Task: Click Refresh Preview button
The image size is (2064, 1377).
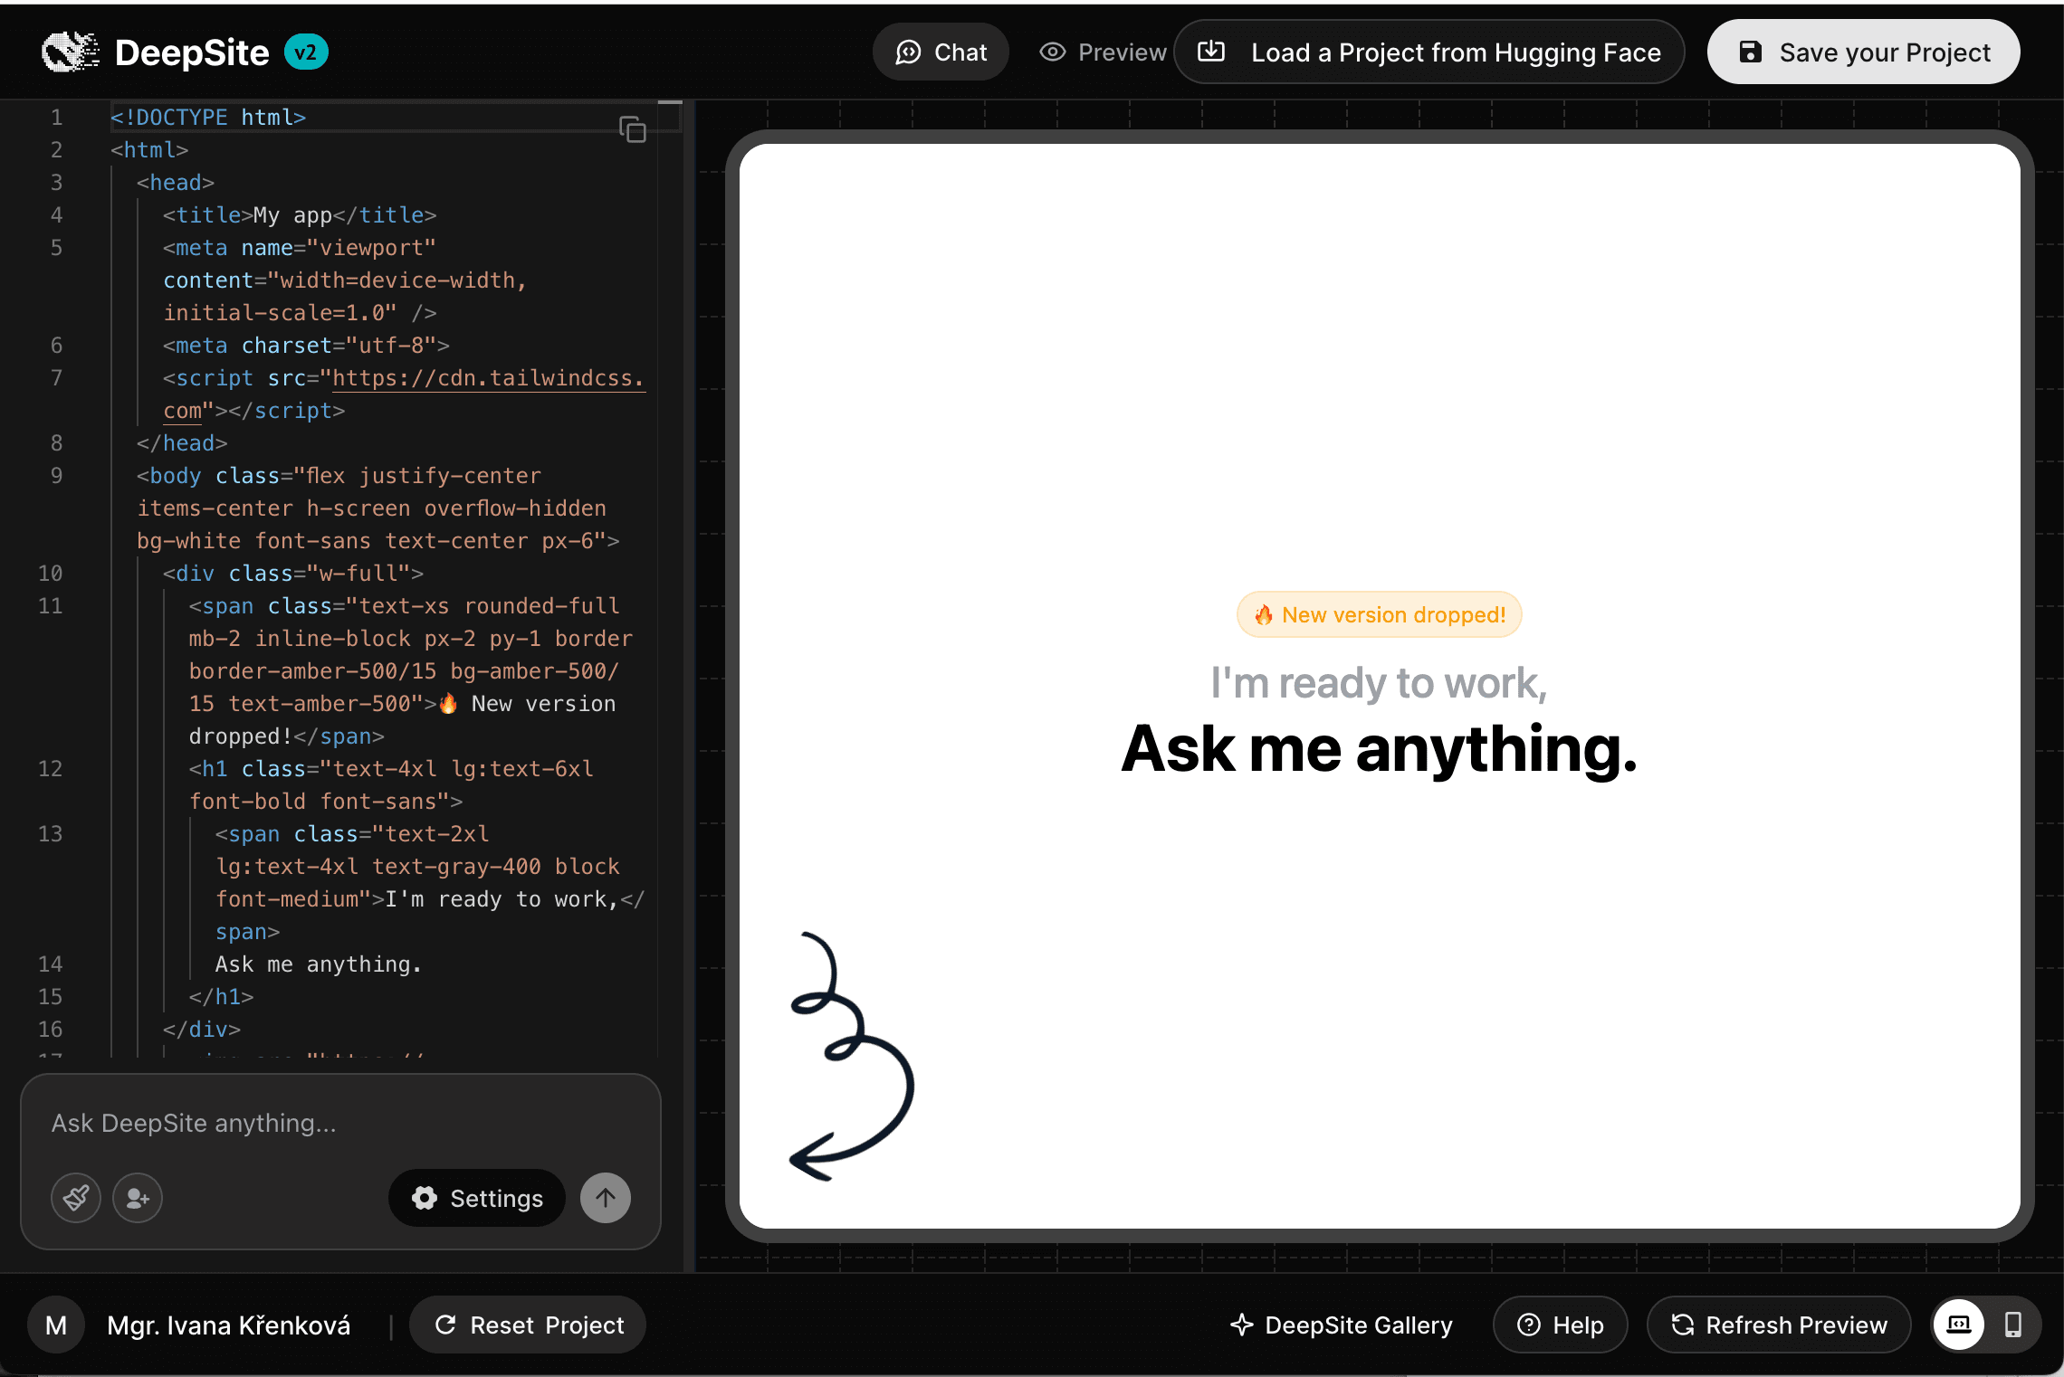Action: click(x=1779, y=1325)
